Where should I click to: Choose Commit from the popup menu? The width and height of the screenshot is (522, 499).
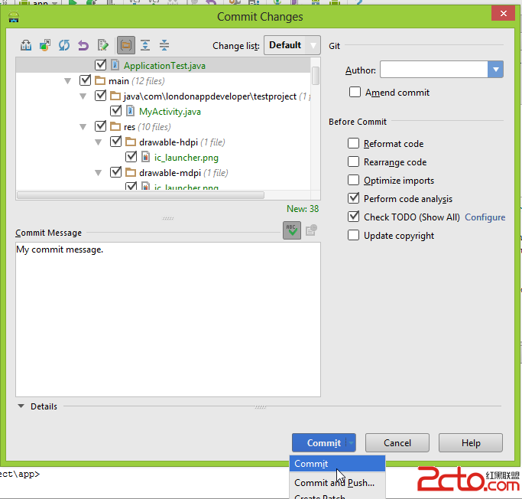coord(337,464)
